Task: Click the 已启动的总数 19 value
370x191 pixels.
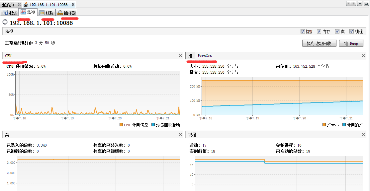Action: (x=308, y=151)
